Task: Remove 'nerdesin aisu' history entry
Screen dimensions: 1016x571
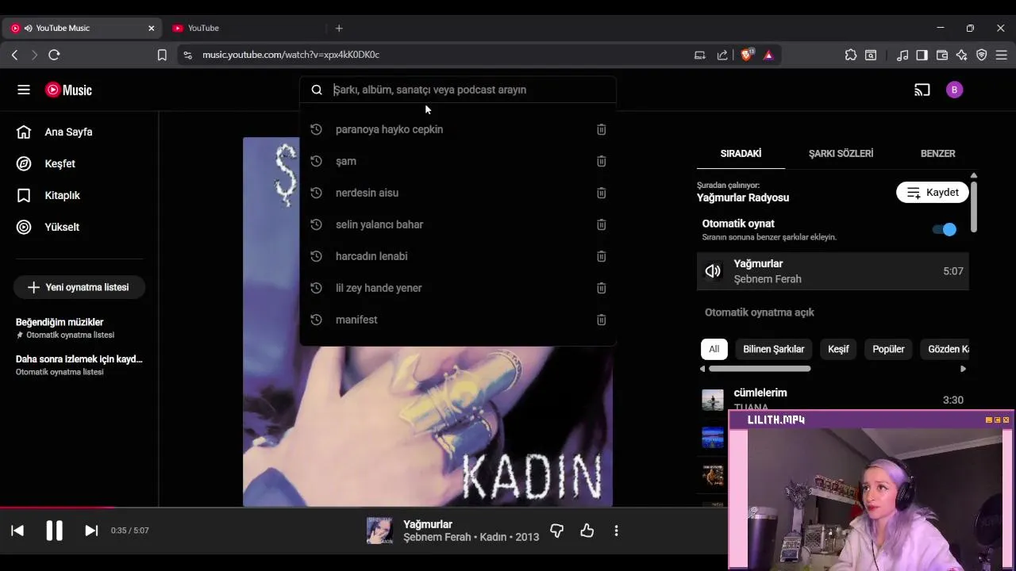Action: [601, 193]
